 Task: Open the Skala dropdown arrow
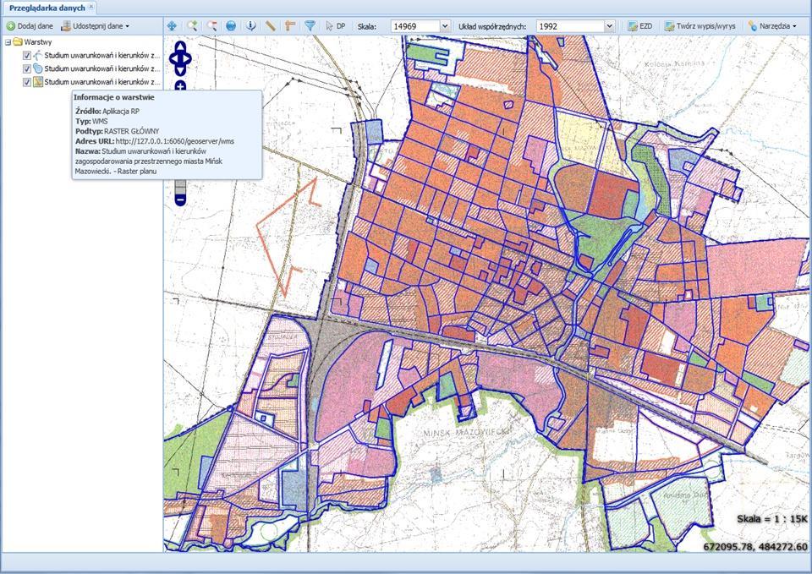tap(445, 26)
